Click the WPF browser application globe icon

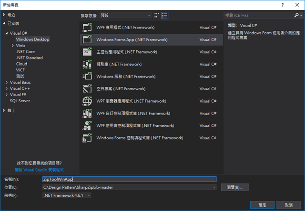tap(87, 101)
